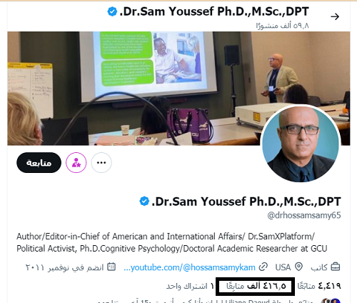Click the briefcase icon near كاتب
Image resolution: width=357 pixels, height=303 pixels.
coord(336,267)
